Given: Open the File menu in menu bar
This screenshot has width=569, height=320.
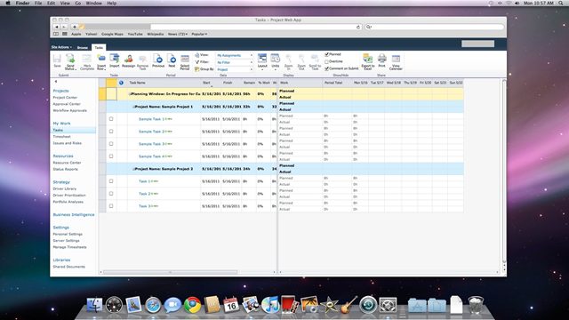Looking at the screenshot, I should click(38, 3).
